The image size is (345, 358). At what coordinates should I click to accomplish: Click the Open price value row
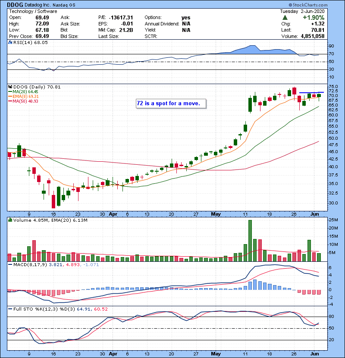[x=29, y=18]
